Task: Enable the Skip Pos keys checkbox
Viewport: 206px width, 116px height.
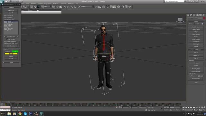Action: point(7,39)
